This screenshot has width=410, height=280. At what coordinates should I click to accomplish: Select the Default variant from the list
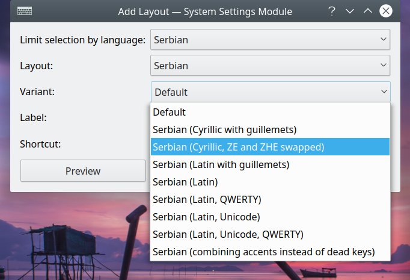click(270, 112)
